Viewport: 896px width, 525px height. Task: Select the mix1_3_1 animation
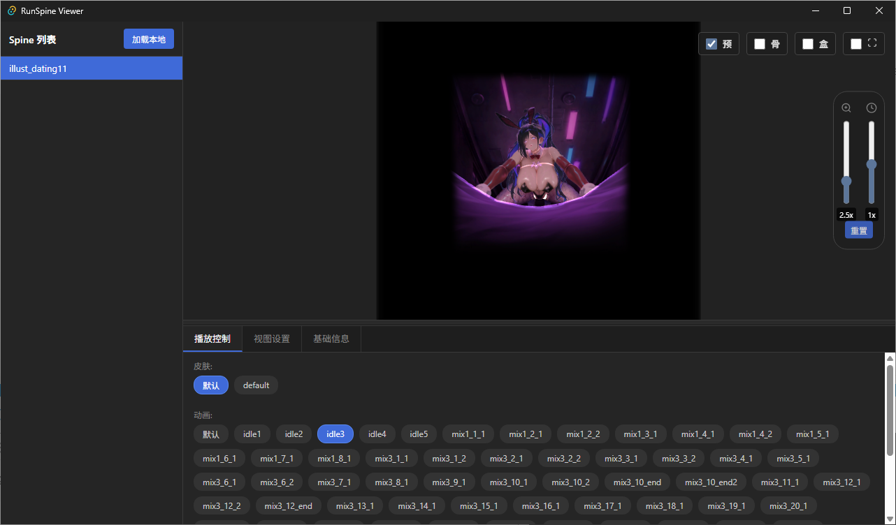point(640,434)
